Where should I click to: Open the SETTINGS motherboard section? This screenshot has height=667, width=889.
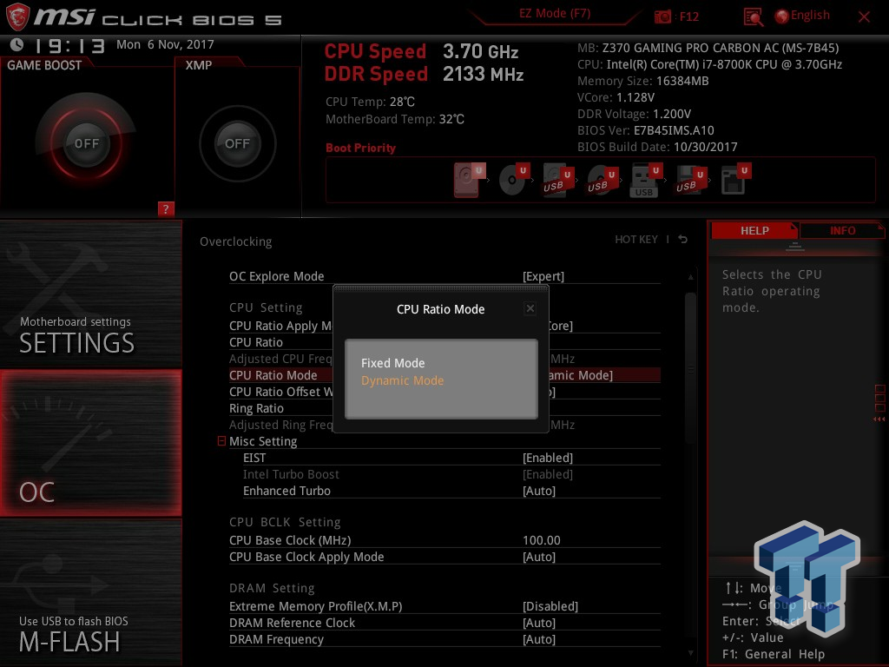point(90,294)
